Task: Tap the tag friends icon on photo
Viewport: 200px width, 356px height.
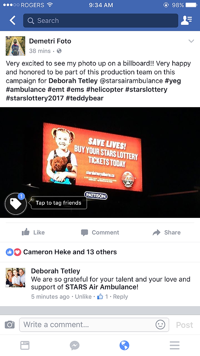Action: pyautogui.click(x=16, y=204)
